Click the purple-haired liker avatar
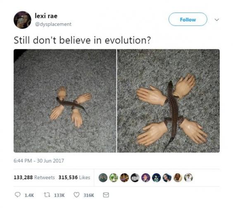 (x=145, y=178)
